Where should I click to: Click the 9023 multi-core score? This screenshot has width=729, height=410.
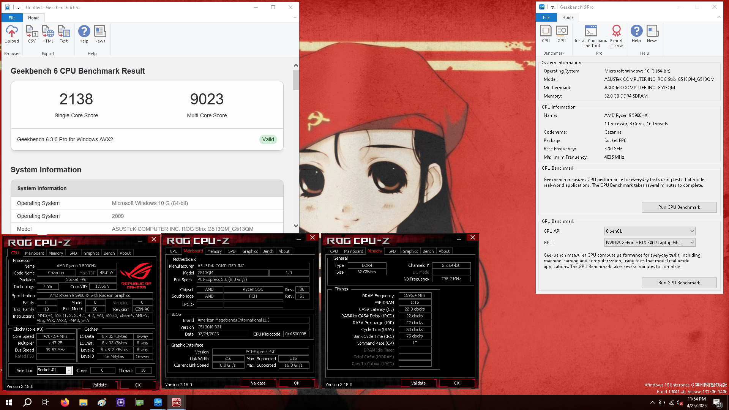pos(207,99)
